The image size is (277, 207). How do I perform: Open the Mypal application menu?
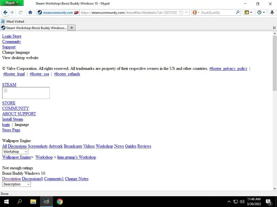tap(12, 3)
